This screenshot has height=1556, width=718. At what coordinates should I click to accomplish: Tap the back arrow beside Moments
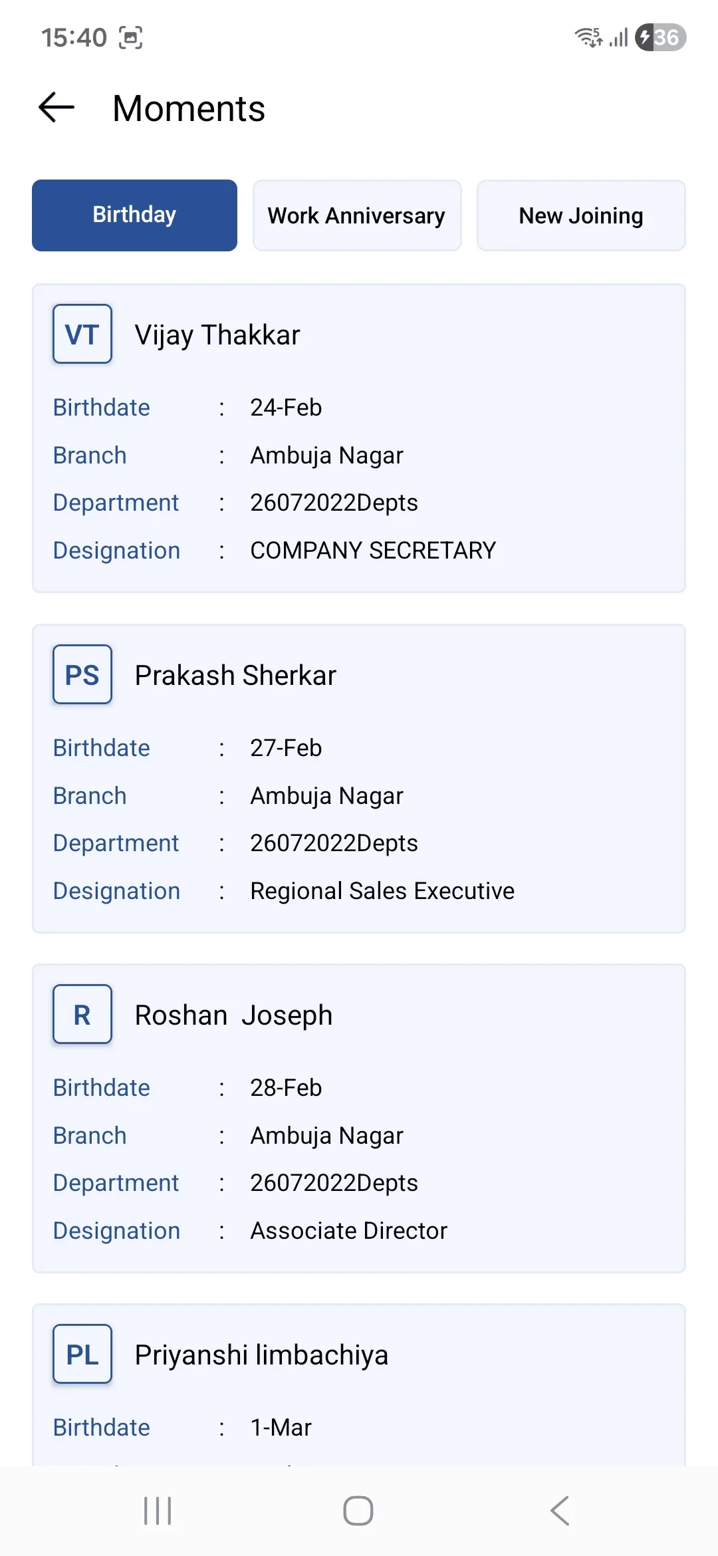(57, 108)
